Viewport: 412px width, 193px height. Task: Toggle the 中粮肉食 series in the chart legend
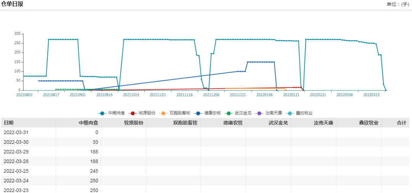[x=111, y=113]
